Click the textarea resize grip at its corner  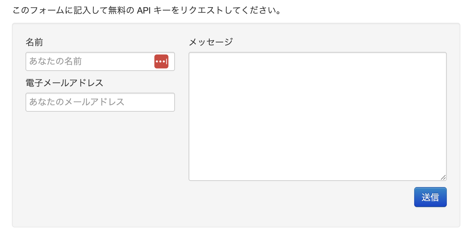(443, 177)
